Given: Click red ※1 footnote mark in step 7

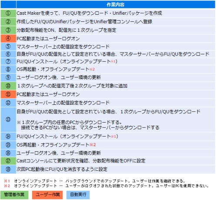Looking at the screenshot, I should click(113, 61).
